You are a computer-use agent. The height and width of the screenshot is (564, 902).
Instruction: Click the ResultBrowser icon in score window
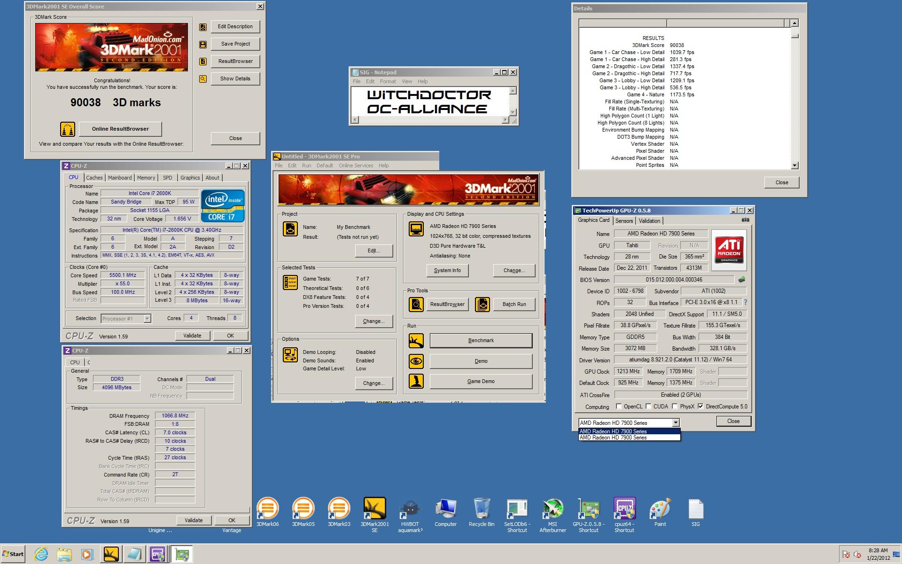pyautogui.click(x=203, y=62)
